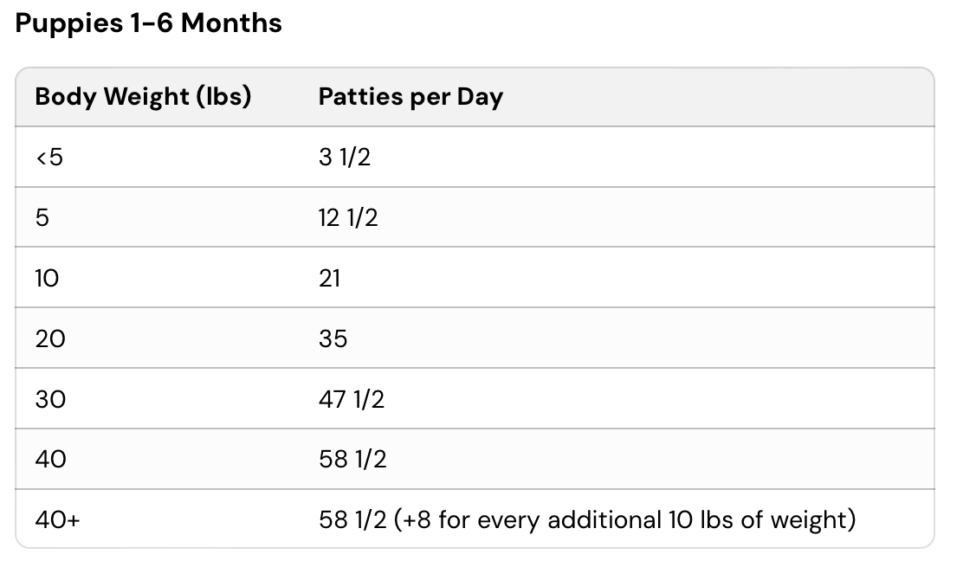Select "58 1/2" in the 40+ row
The height and width of the screenshot is (580, 963).
[352, 520]
